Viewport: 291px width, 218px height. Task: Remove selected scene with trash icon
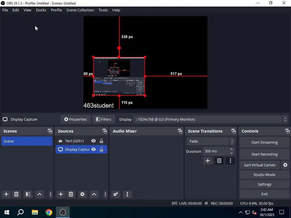[x=16, y=194]
